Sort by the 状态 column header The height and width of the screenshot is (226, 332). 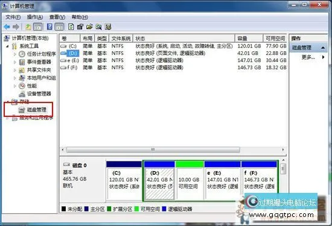184,39
